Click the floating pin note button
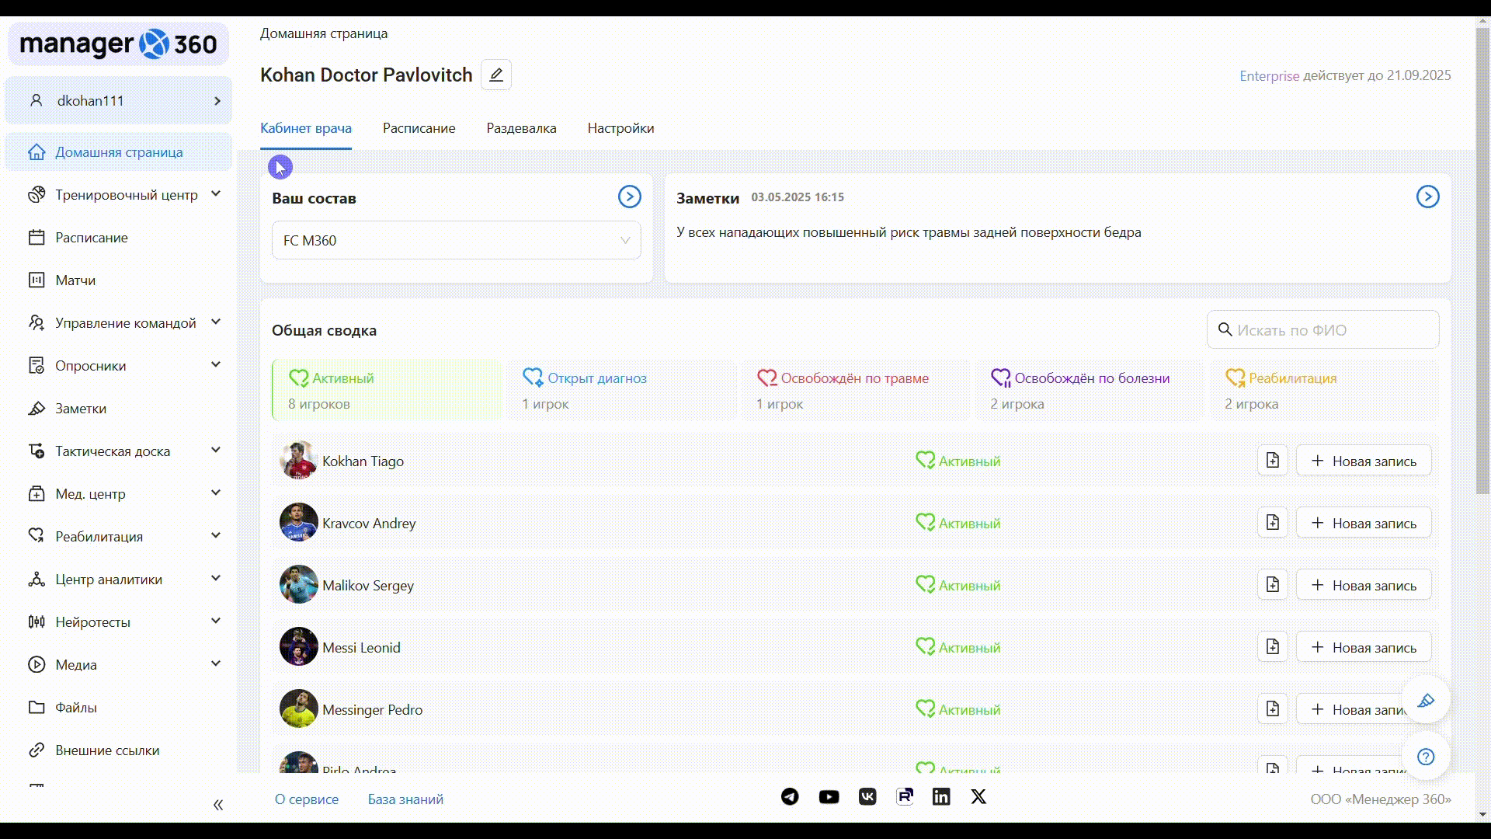The height and width of the screenshot is (839, 1491). [1425, 701]
